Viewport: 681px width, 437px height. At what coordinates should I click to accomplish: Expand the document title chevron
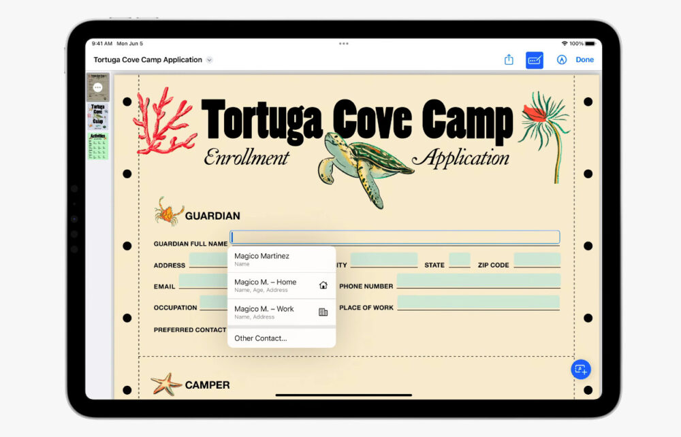click(x=210, y=60)
